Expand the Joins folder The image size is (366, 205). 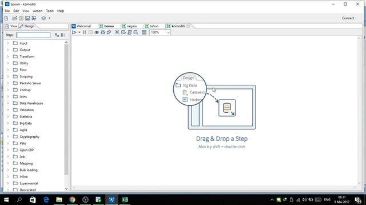(x=8, y=96)
